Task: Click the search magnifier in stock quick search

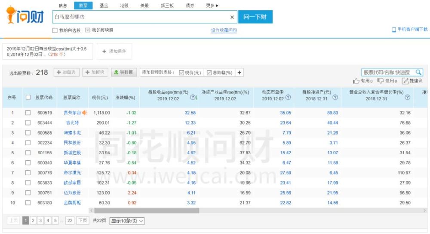Action: tap(418, 72)
